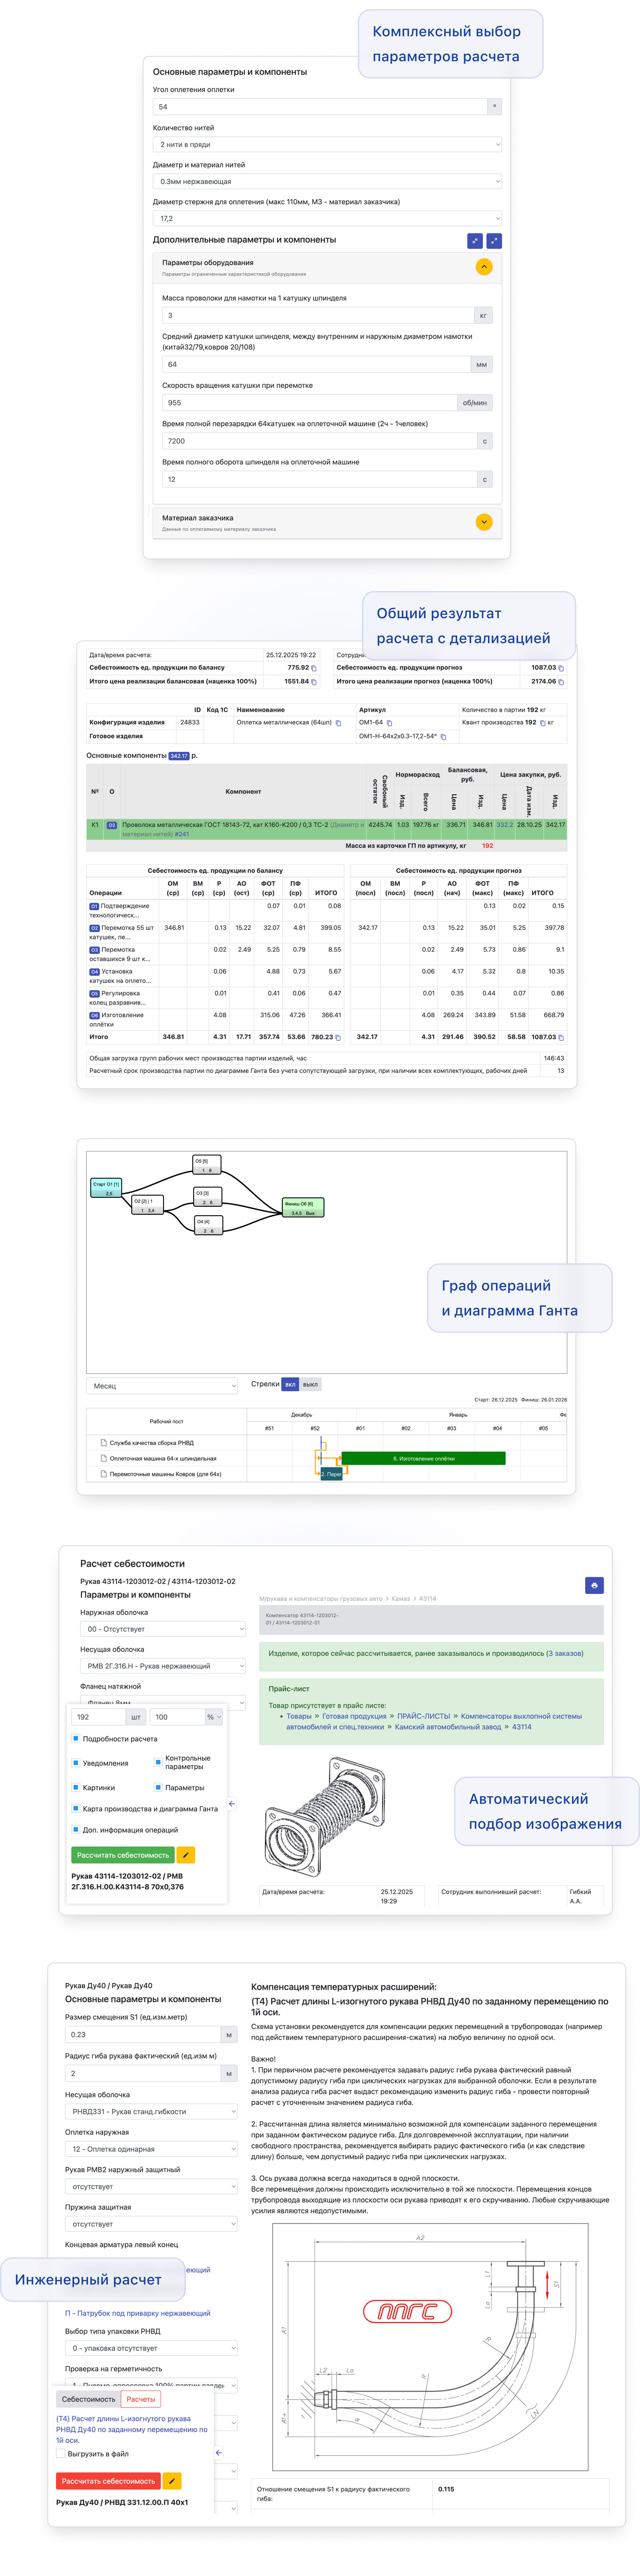
Task: Click the collapse diagonal-arrows icon near Дополнительные параметры
Action: point(475,241)
